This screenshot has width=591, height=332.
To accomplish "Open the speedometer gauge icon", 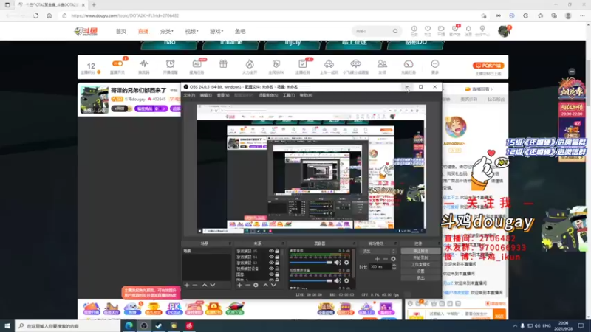I will click(x=409, y=64).
